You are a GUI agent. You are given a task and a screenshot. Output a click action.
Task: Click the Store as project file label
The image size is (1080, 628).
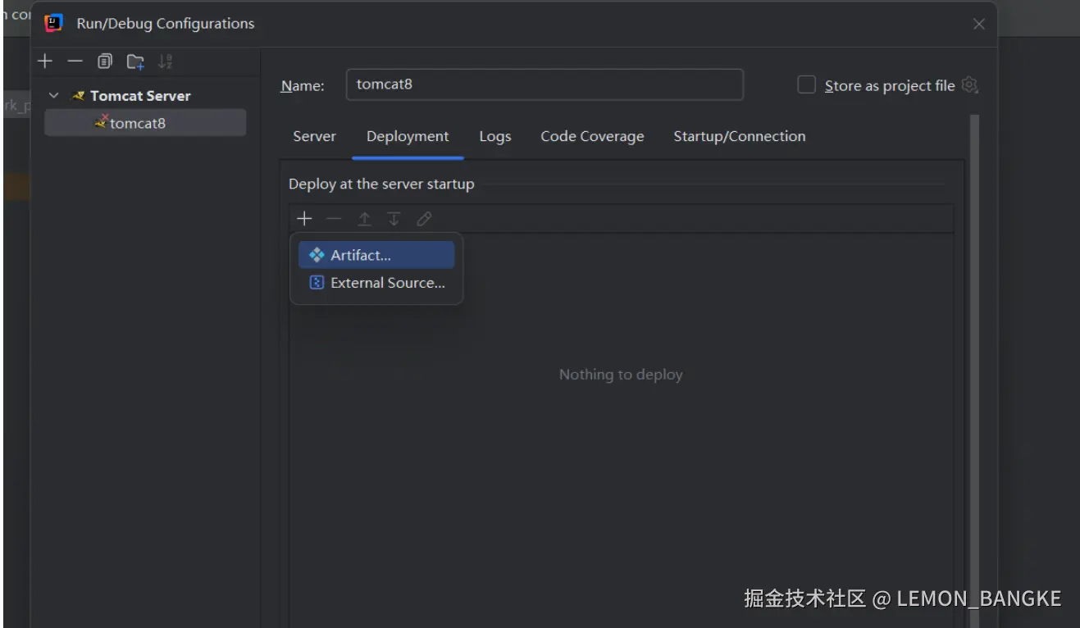coord(890,86)
